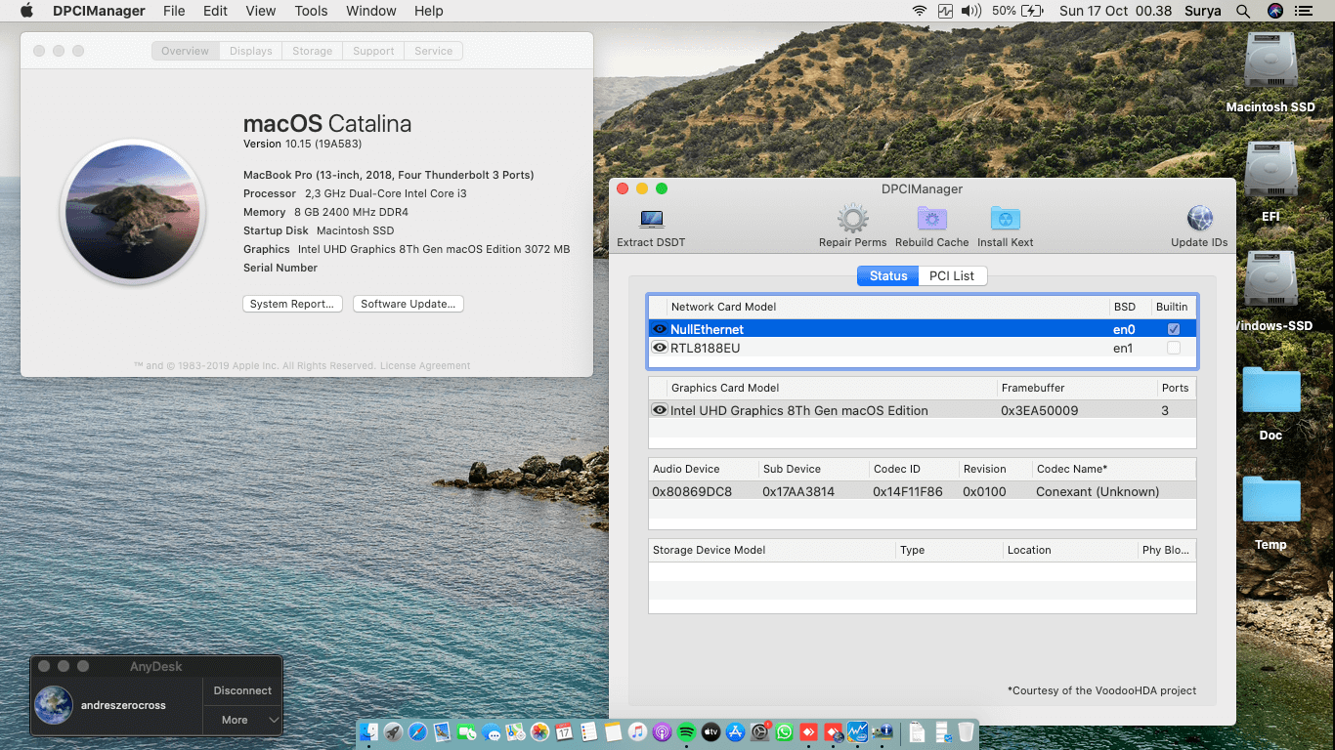Open the battery 50% status menu
Viewport: 1335px width, 750px height.
point(1017,11)
